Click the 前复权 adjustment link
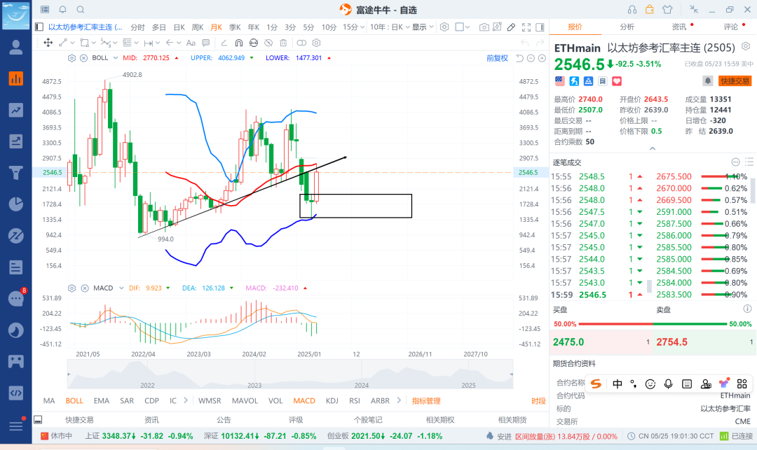This screenshot has height=450, width=757. pyautogui.click(x=497, y=58)
